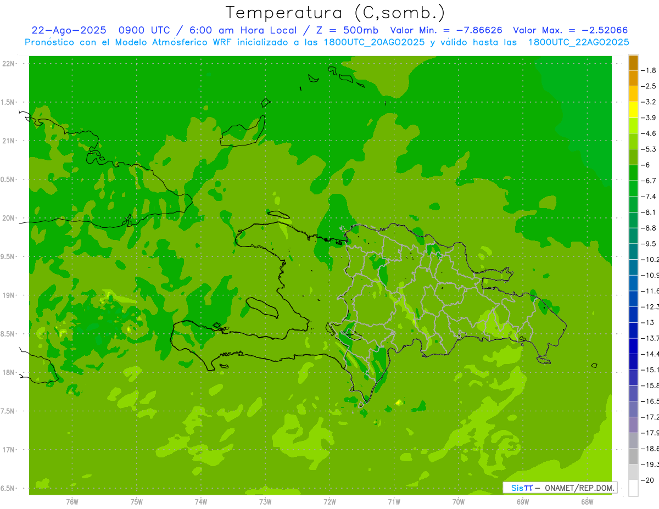
Task: Click the "68W" longitude label
Action: pos(587,502)
